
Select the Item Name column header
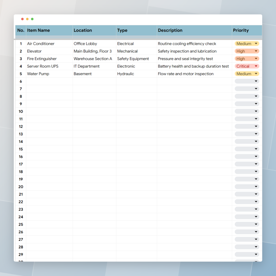pyautogui.click(x=49, y=30)
